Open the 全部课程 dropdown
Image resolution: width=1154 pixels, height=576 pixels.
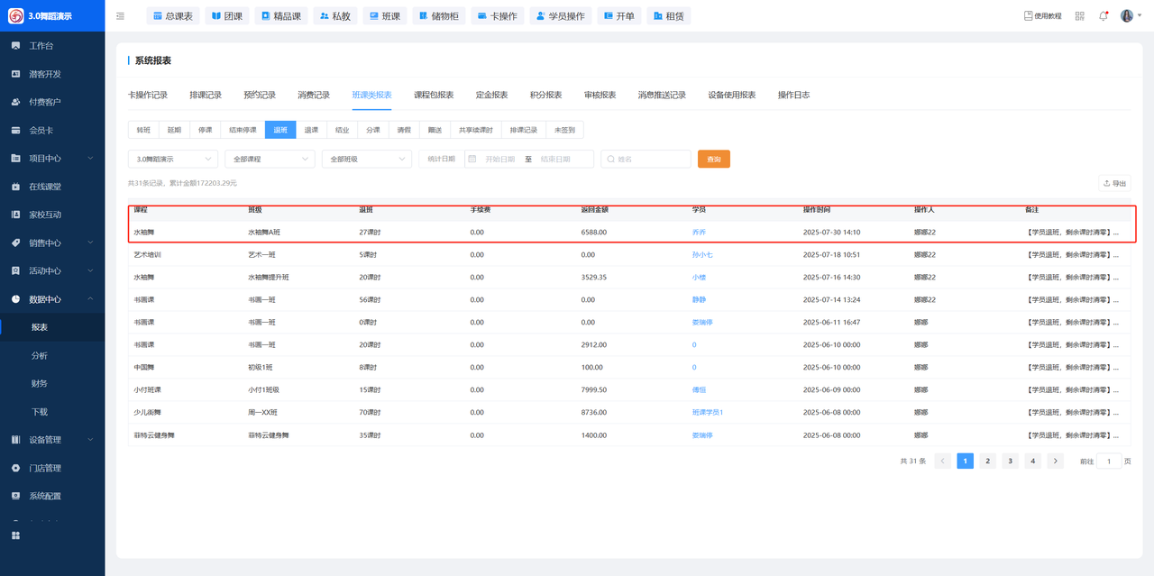(270, 159)
